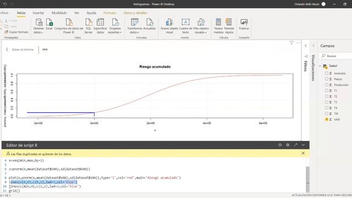This screenshot has width=352, height=198.
Task: Click the Visualizaciones pane label
Action: tap(313, 68)
